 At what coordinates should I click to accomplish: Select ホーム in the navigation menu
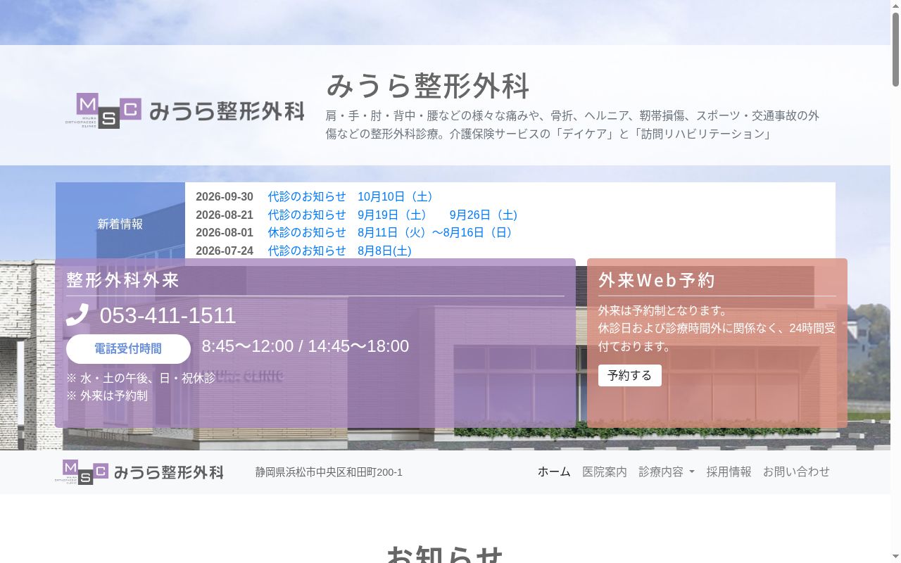(554, 472)
